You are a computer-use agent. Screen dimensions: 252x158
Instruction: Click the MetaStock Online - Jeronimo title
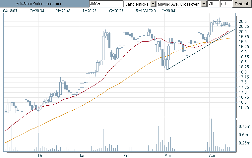[x=38, y=4]
